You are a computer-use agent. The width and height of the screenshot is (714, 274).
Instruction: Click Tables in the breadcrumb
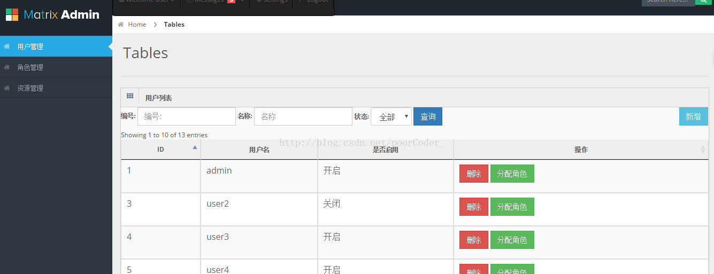click(x=174, y=25)
